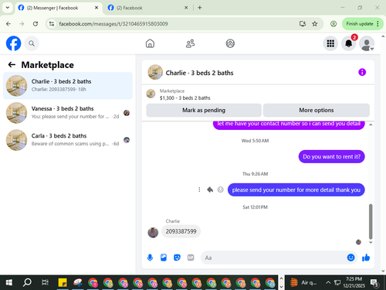Reload the current page
Screen dimensions: 386x290
[36, 24]
